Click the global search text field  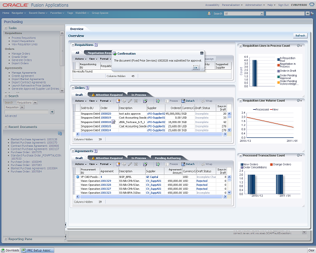coord(285,13)
